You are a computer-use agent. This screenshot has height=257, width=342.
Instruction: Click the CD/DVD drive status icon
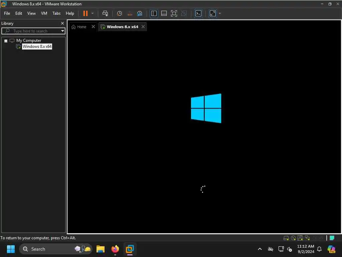[x=293, y=238]
